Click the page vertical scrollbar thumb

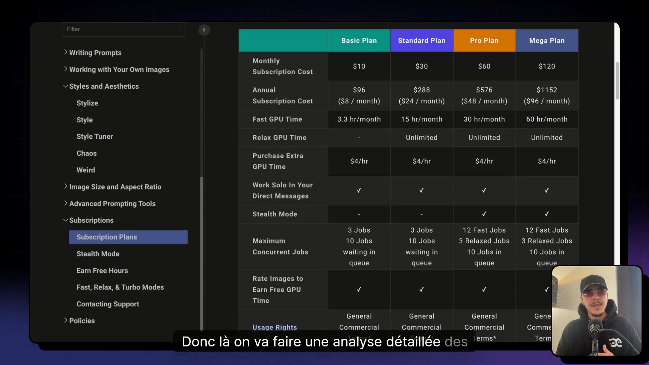617,81
